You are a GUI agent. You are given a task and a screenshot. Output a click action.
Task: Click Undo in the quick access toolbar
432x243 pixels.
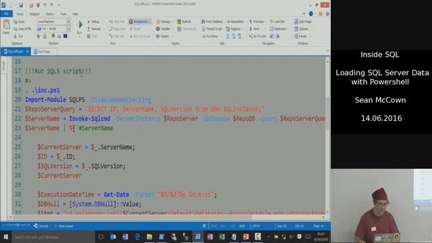click(45, 5)
